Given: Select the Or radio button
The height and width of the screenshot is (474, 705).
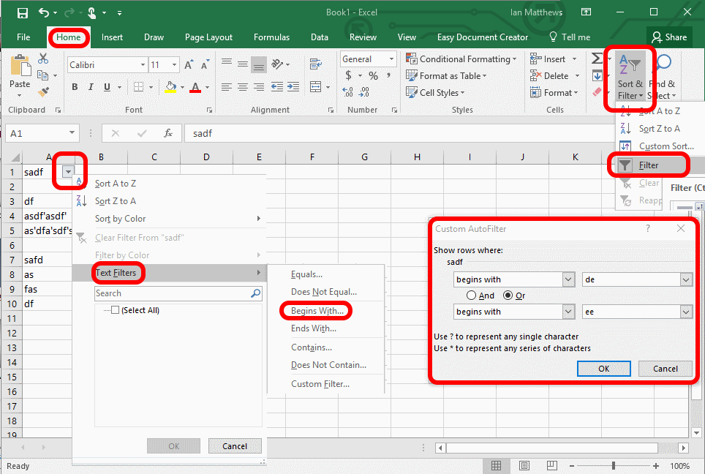Looking at the screenshot, I should click(508, 296).
